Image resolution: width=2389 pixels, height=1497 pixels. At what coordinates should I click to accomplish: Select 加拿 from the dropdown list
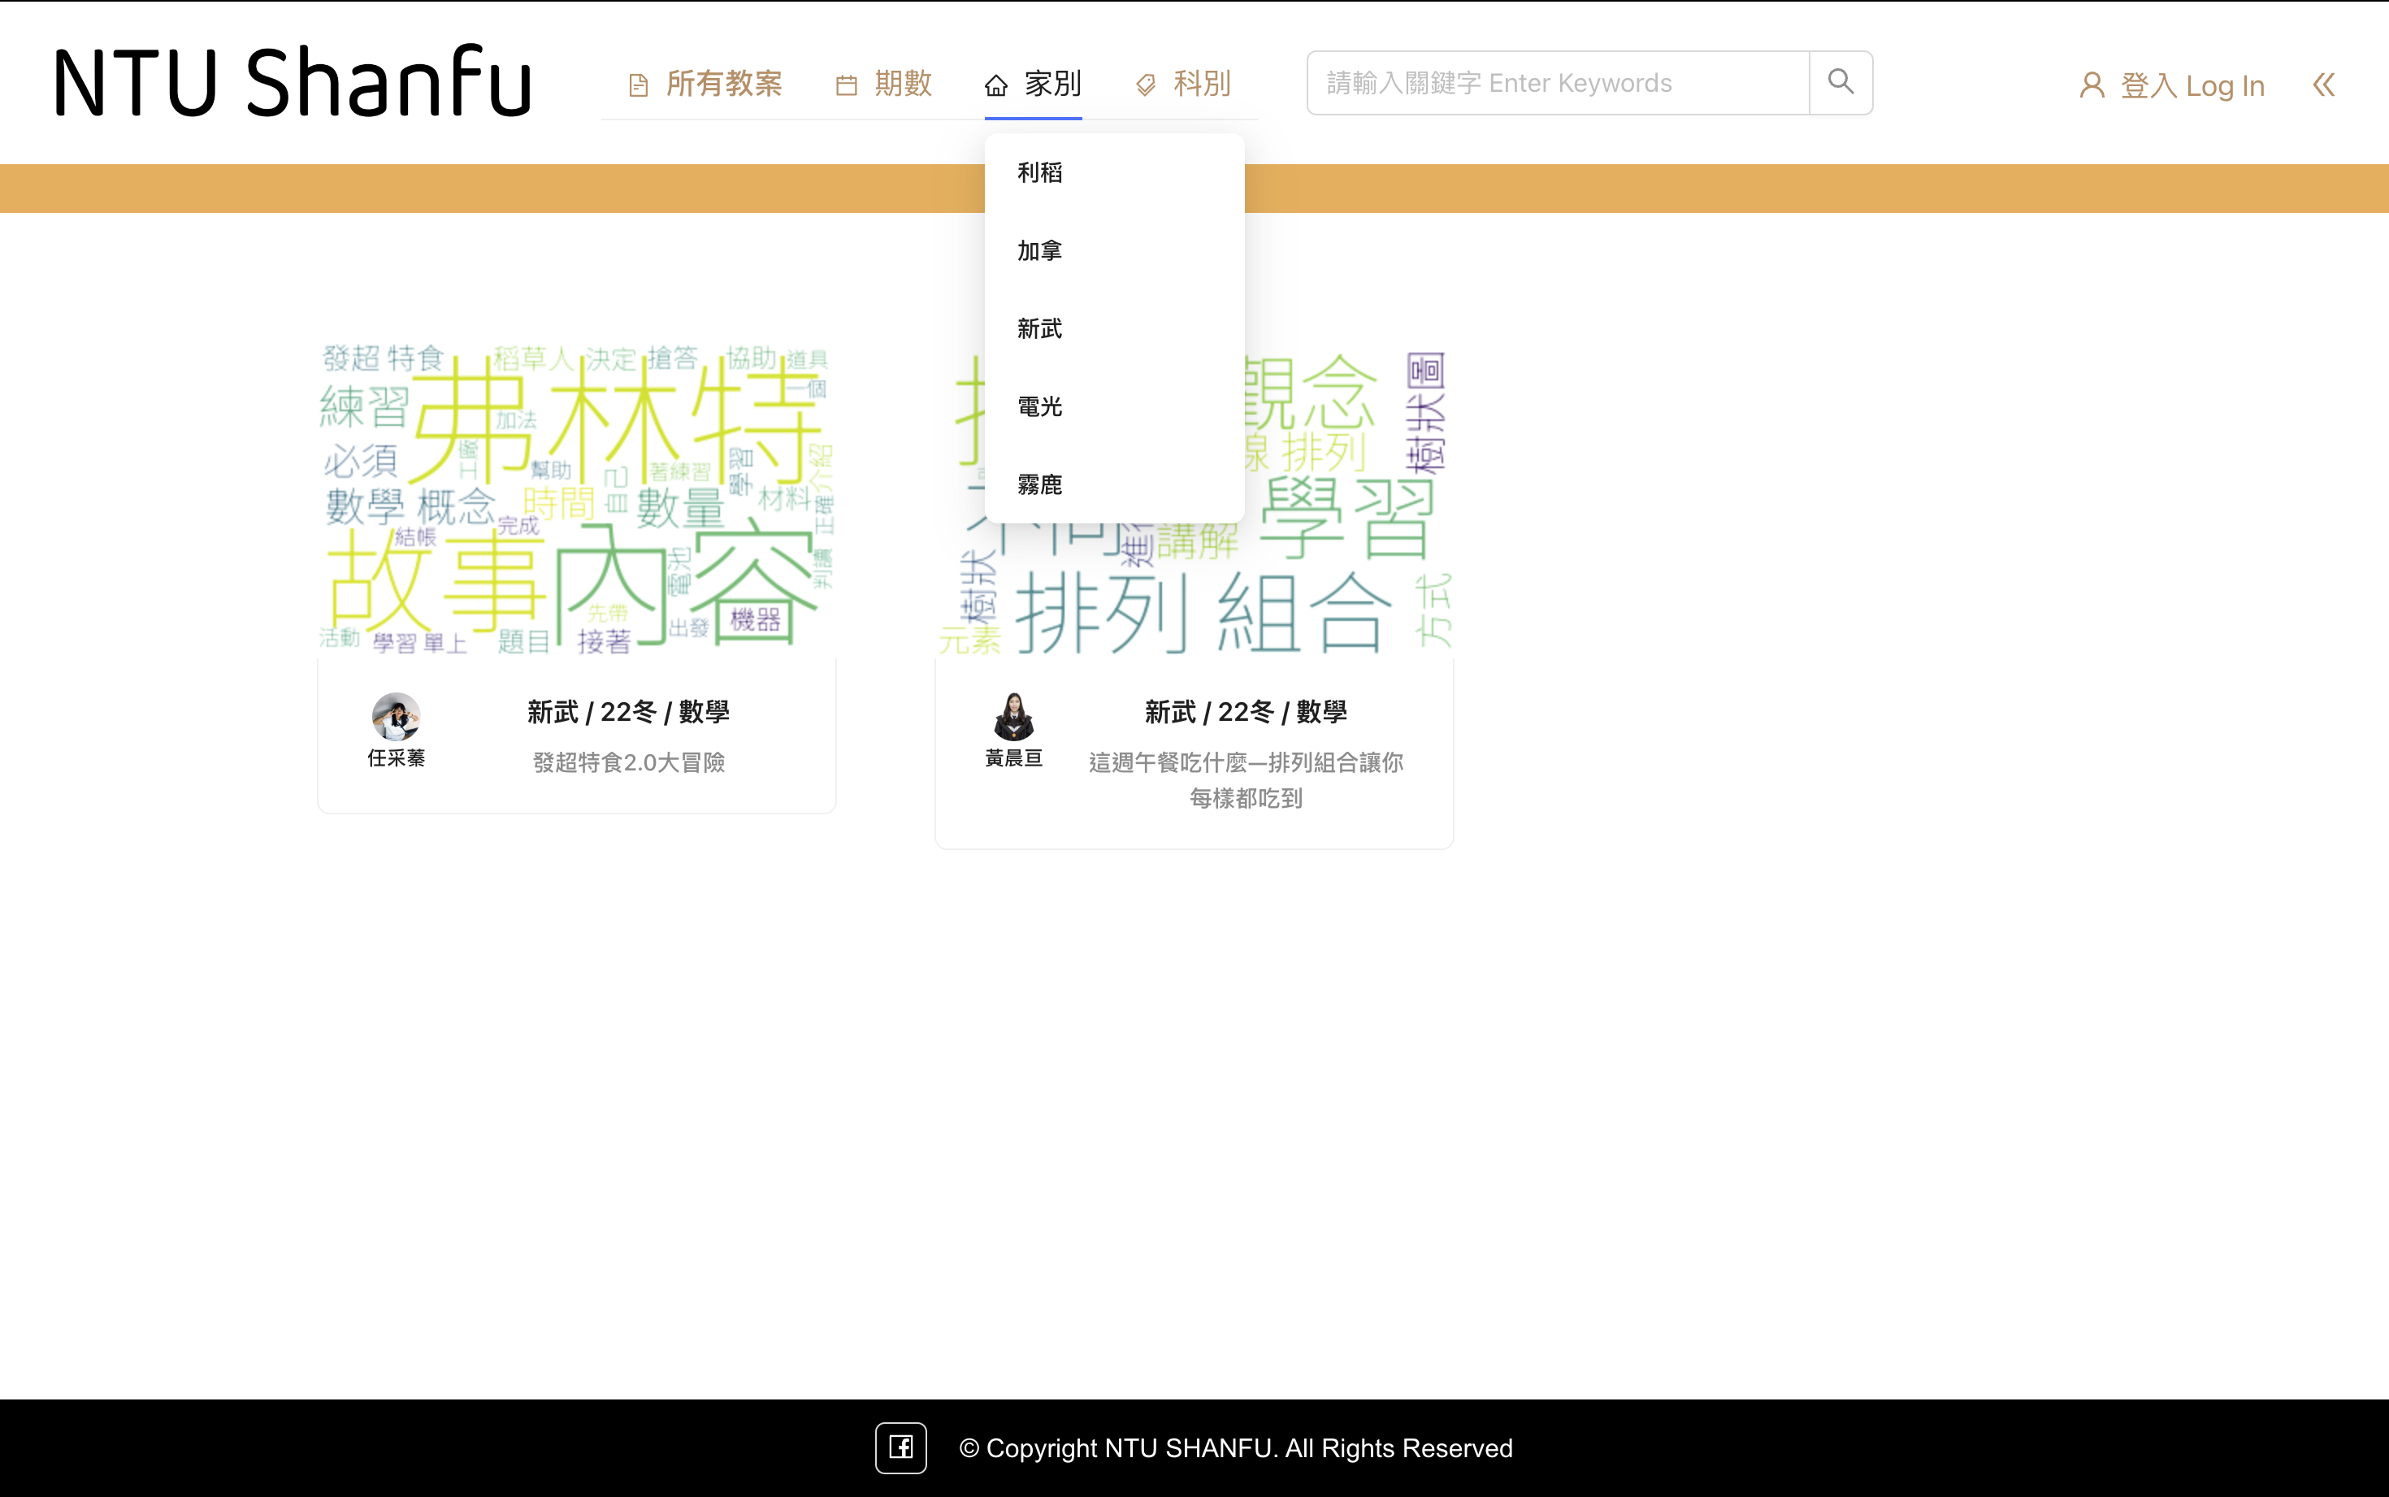coord(1040,250)
